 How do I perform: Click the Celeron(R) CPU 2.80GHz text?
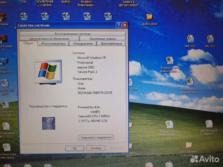coord(94,116)
